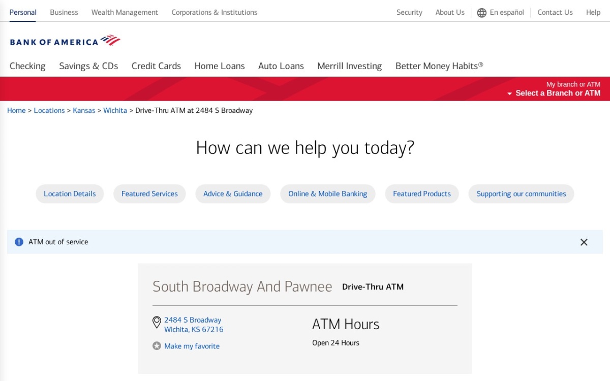Click the ATM out of service text
The width and height of the screenshot is (610, 381).
(58, 242)
